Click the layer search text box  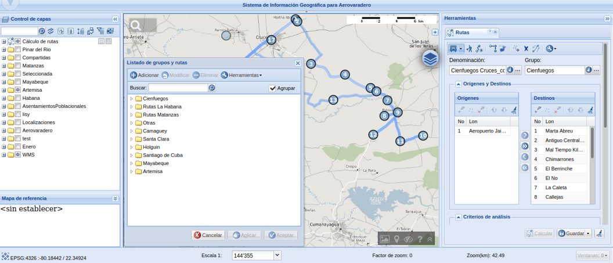click(x=19, y=31)
